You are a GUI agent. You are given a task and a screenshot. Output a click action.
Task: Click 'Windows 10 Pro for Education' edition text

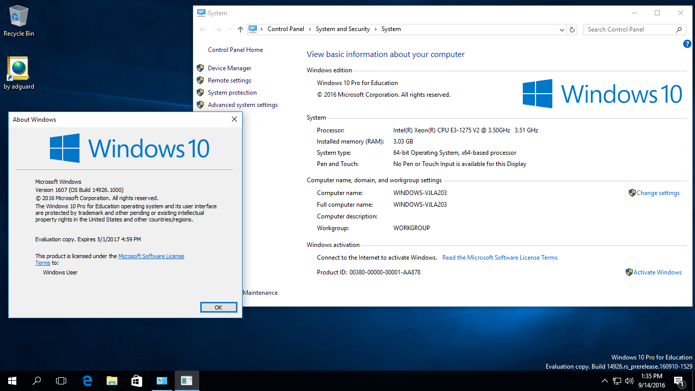[x=357, y=83]
